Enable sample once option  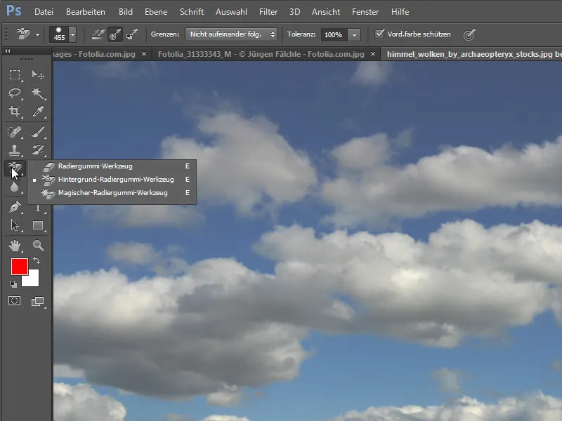pos(115,34)
